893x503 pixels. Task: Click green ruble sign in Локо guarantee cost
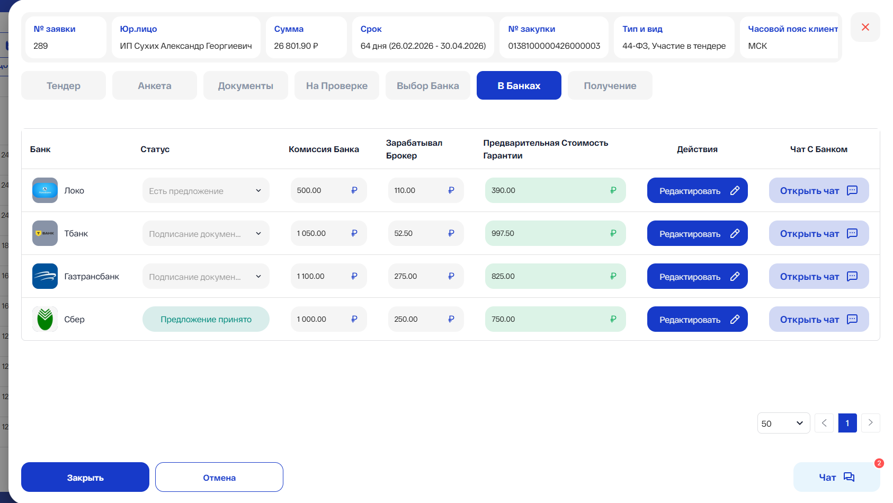(613, 190)
